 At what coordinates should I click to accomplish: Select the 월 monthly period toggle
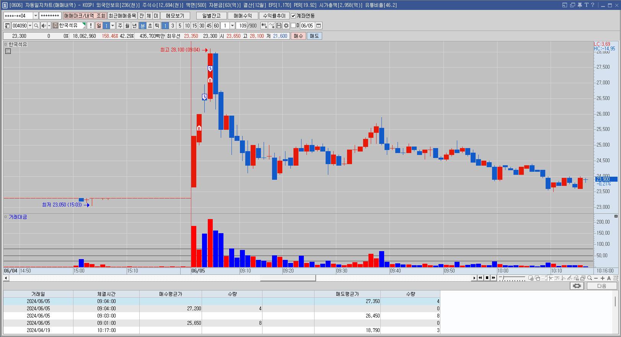coord(127,26)
